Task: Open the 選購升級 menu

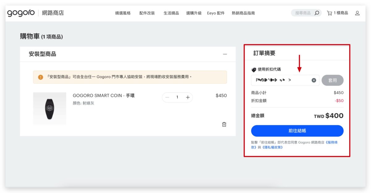Action: [194, 13]
